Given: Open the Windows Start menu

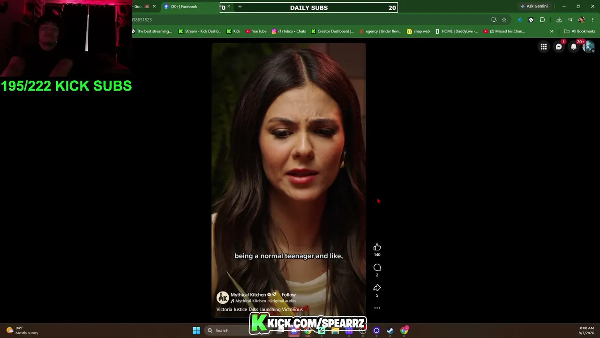Looking at the screenshot, I should pos(196,330).
